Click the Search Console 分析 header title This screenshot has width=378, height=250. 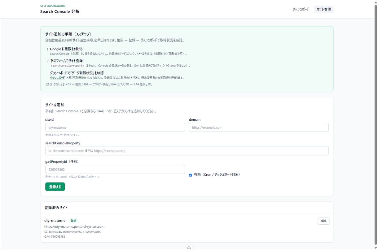(60, 11)
